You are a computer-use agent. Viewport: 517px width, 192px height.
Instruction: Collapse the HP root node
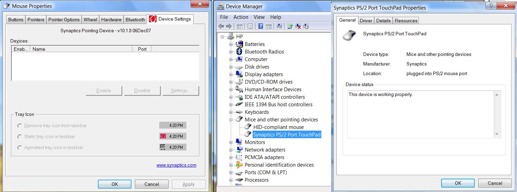click(x=222, y=36)
